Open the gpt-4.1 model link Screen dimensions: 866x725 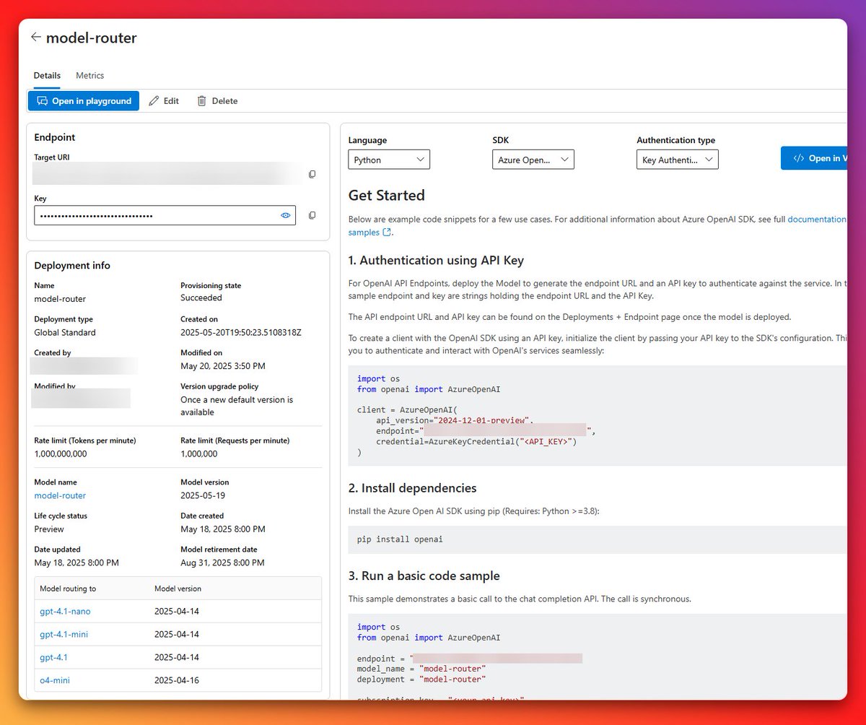53,657
